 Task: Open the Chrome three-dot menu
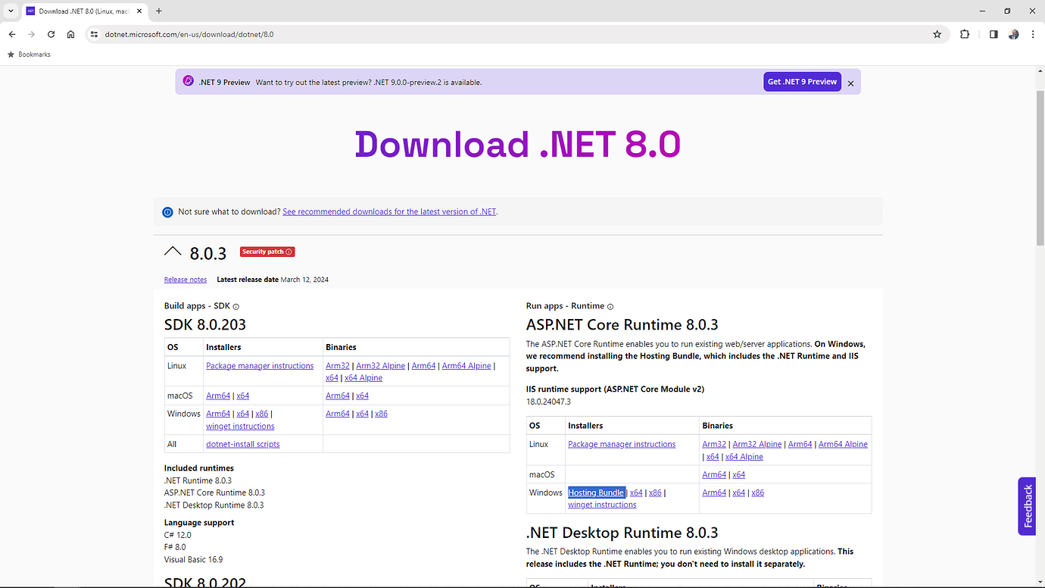(1033, 34)
